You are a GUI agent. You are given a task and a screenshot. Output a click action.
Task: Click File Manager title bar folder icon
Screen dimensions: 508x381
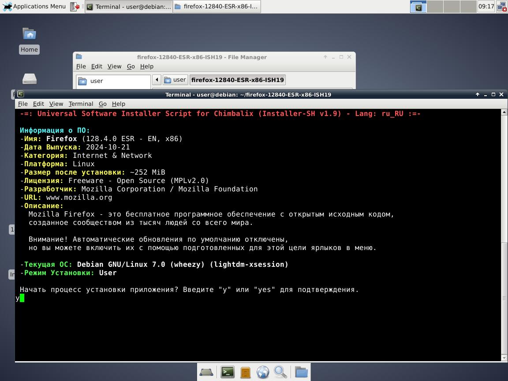point(79,57)
